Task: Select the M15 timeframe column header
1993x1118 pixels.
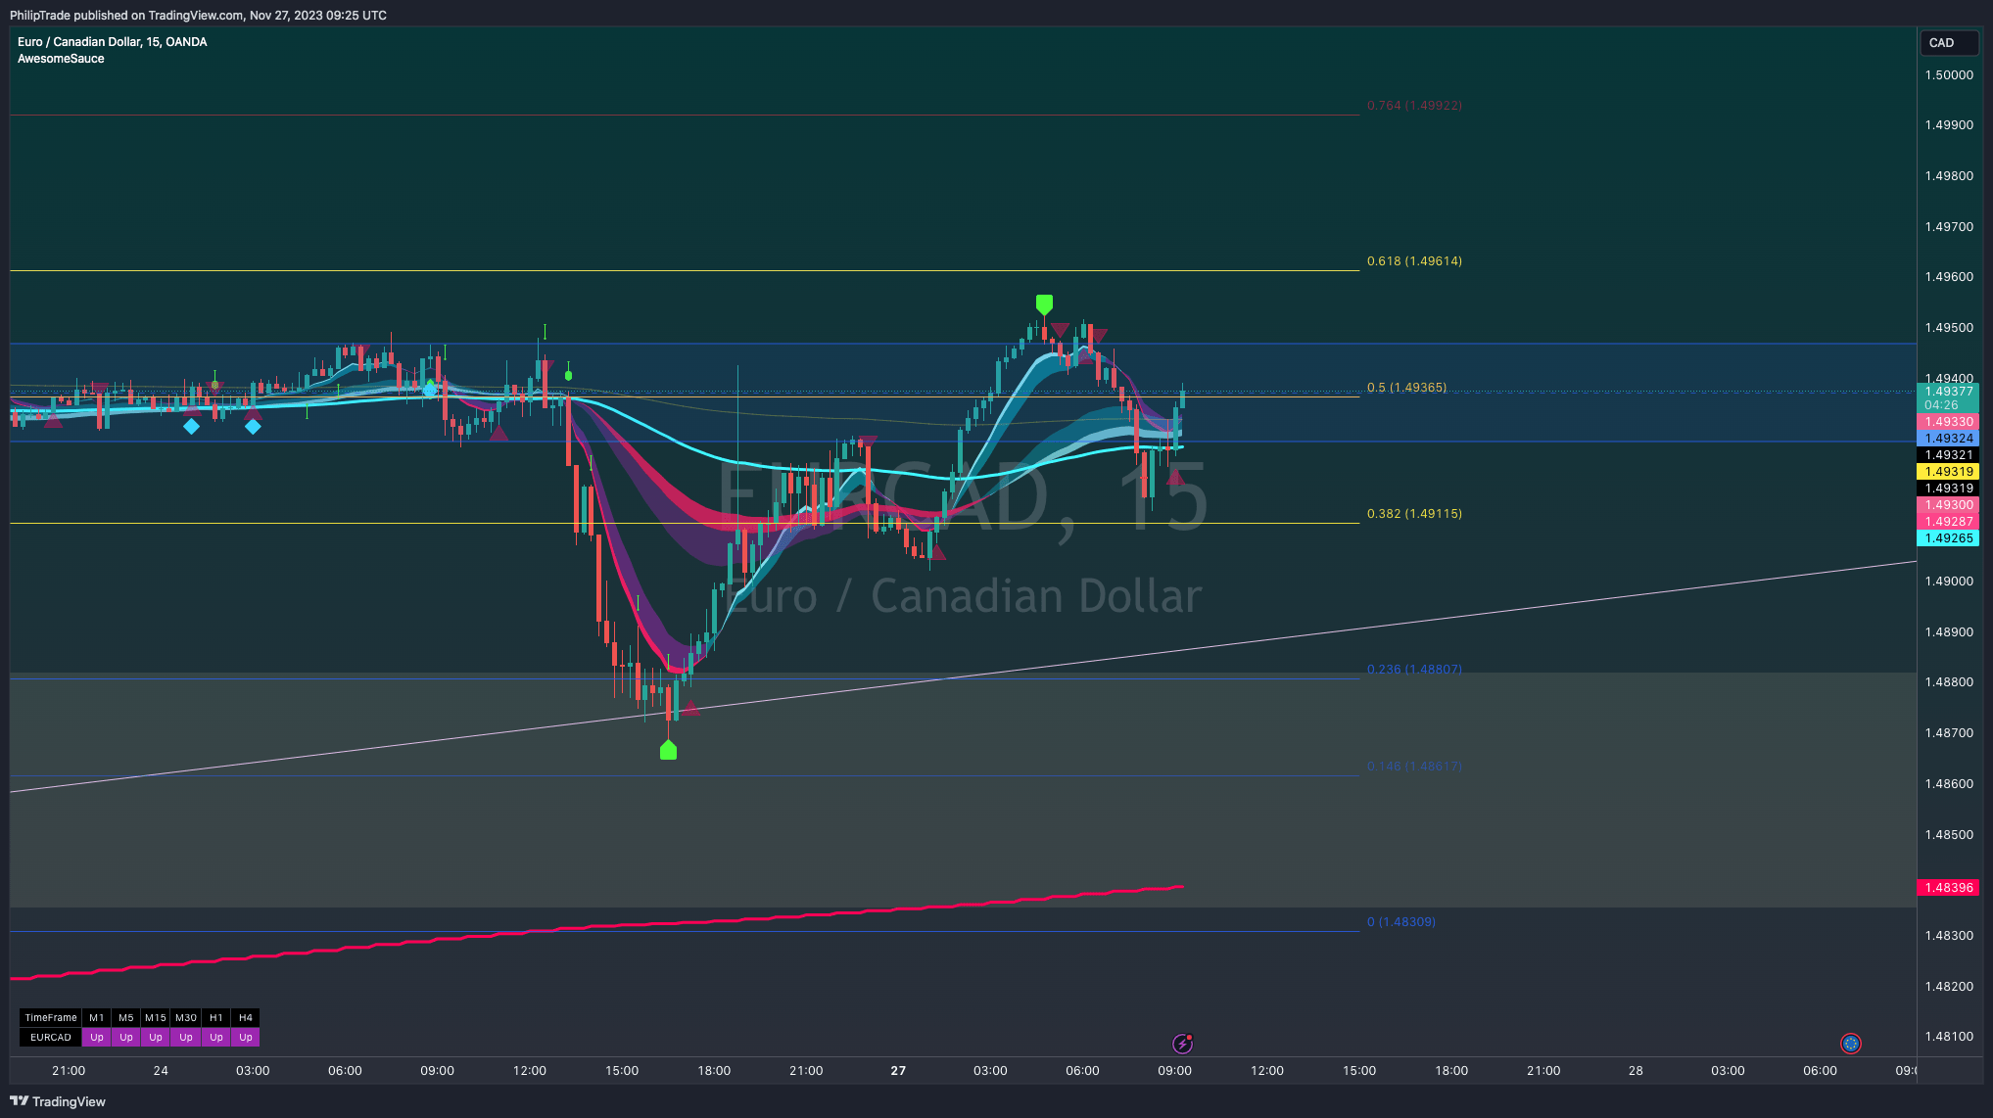Action: tap(155, 1017)
